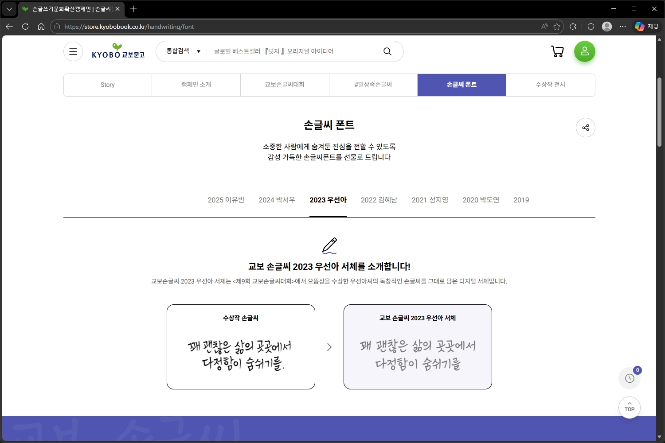Expand the 통합검색 search category dropdown
Viewport: 665px width, 443px height.
tap(184, 51)
